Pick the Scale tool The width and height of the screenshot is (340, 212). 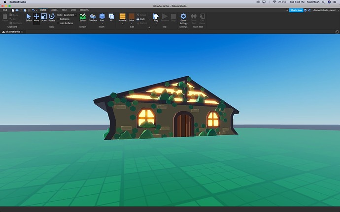point(44,18)
